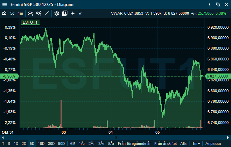This screenshot has width=231, height=147.
Task: Open the 1m interval selector in toolbar
Action: pyautogui.click(x=21, y=13)
